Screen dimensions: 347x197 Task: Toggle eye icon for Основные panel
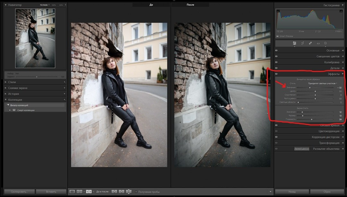pos(276,51)
